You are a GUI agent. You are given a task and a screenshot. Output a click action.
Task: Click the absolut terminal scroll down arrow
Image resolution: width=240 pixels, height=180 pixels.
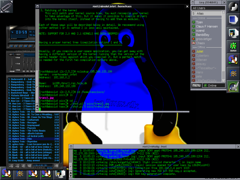tap(37, 109)
